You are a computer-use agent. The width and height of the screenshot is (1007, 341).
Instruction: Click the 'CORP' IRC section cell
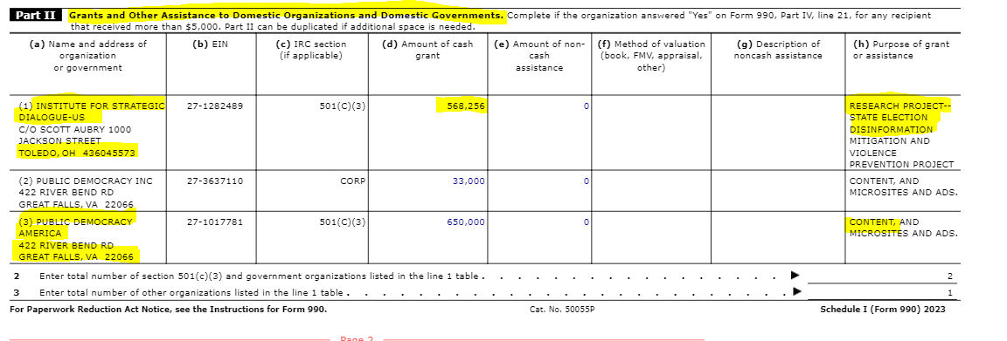click(x=352, y=181)
